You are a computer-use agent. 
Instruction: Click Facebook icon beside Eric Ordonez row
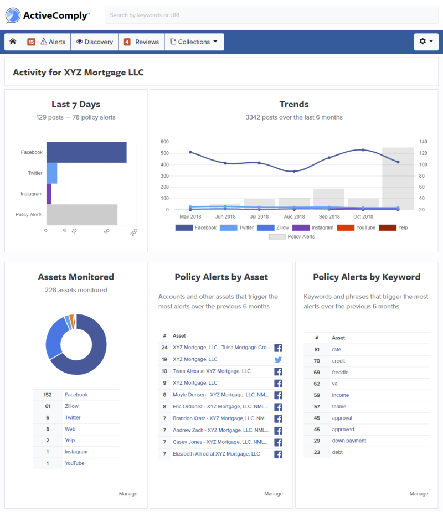tap(278, 407)
